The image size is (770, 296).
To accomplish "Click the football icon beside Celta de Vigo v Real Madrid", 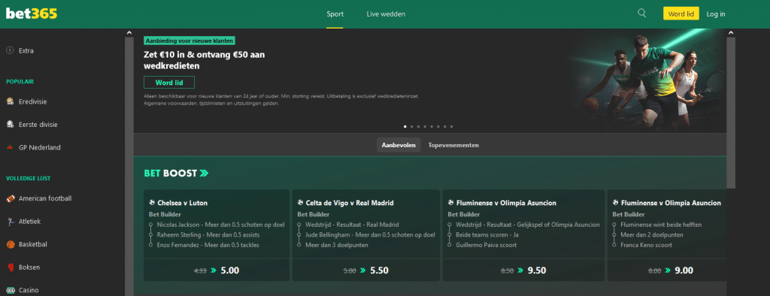I will 301,202.
